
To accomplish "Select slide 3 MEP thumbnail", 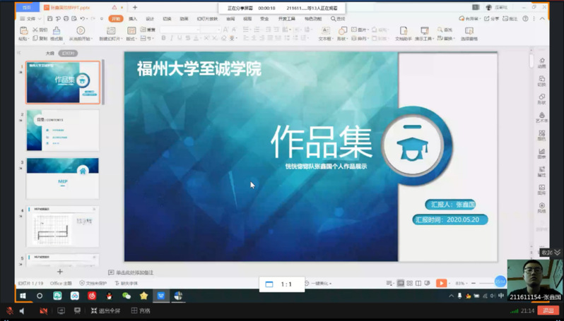I will point(63,178).
